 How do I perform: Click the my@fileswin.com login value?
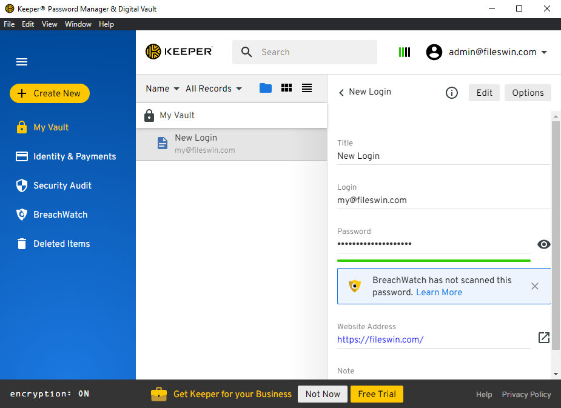click(x=372, y=200)
